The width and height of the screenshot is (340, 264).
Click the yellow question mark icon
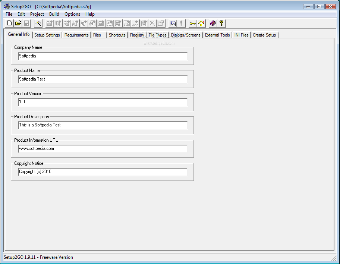pyautogui.click(x=221, y=23)
